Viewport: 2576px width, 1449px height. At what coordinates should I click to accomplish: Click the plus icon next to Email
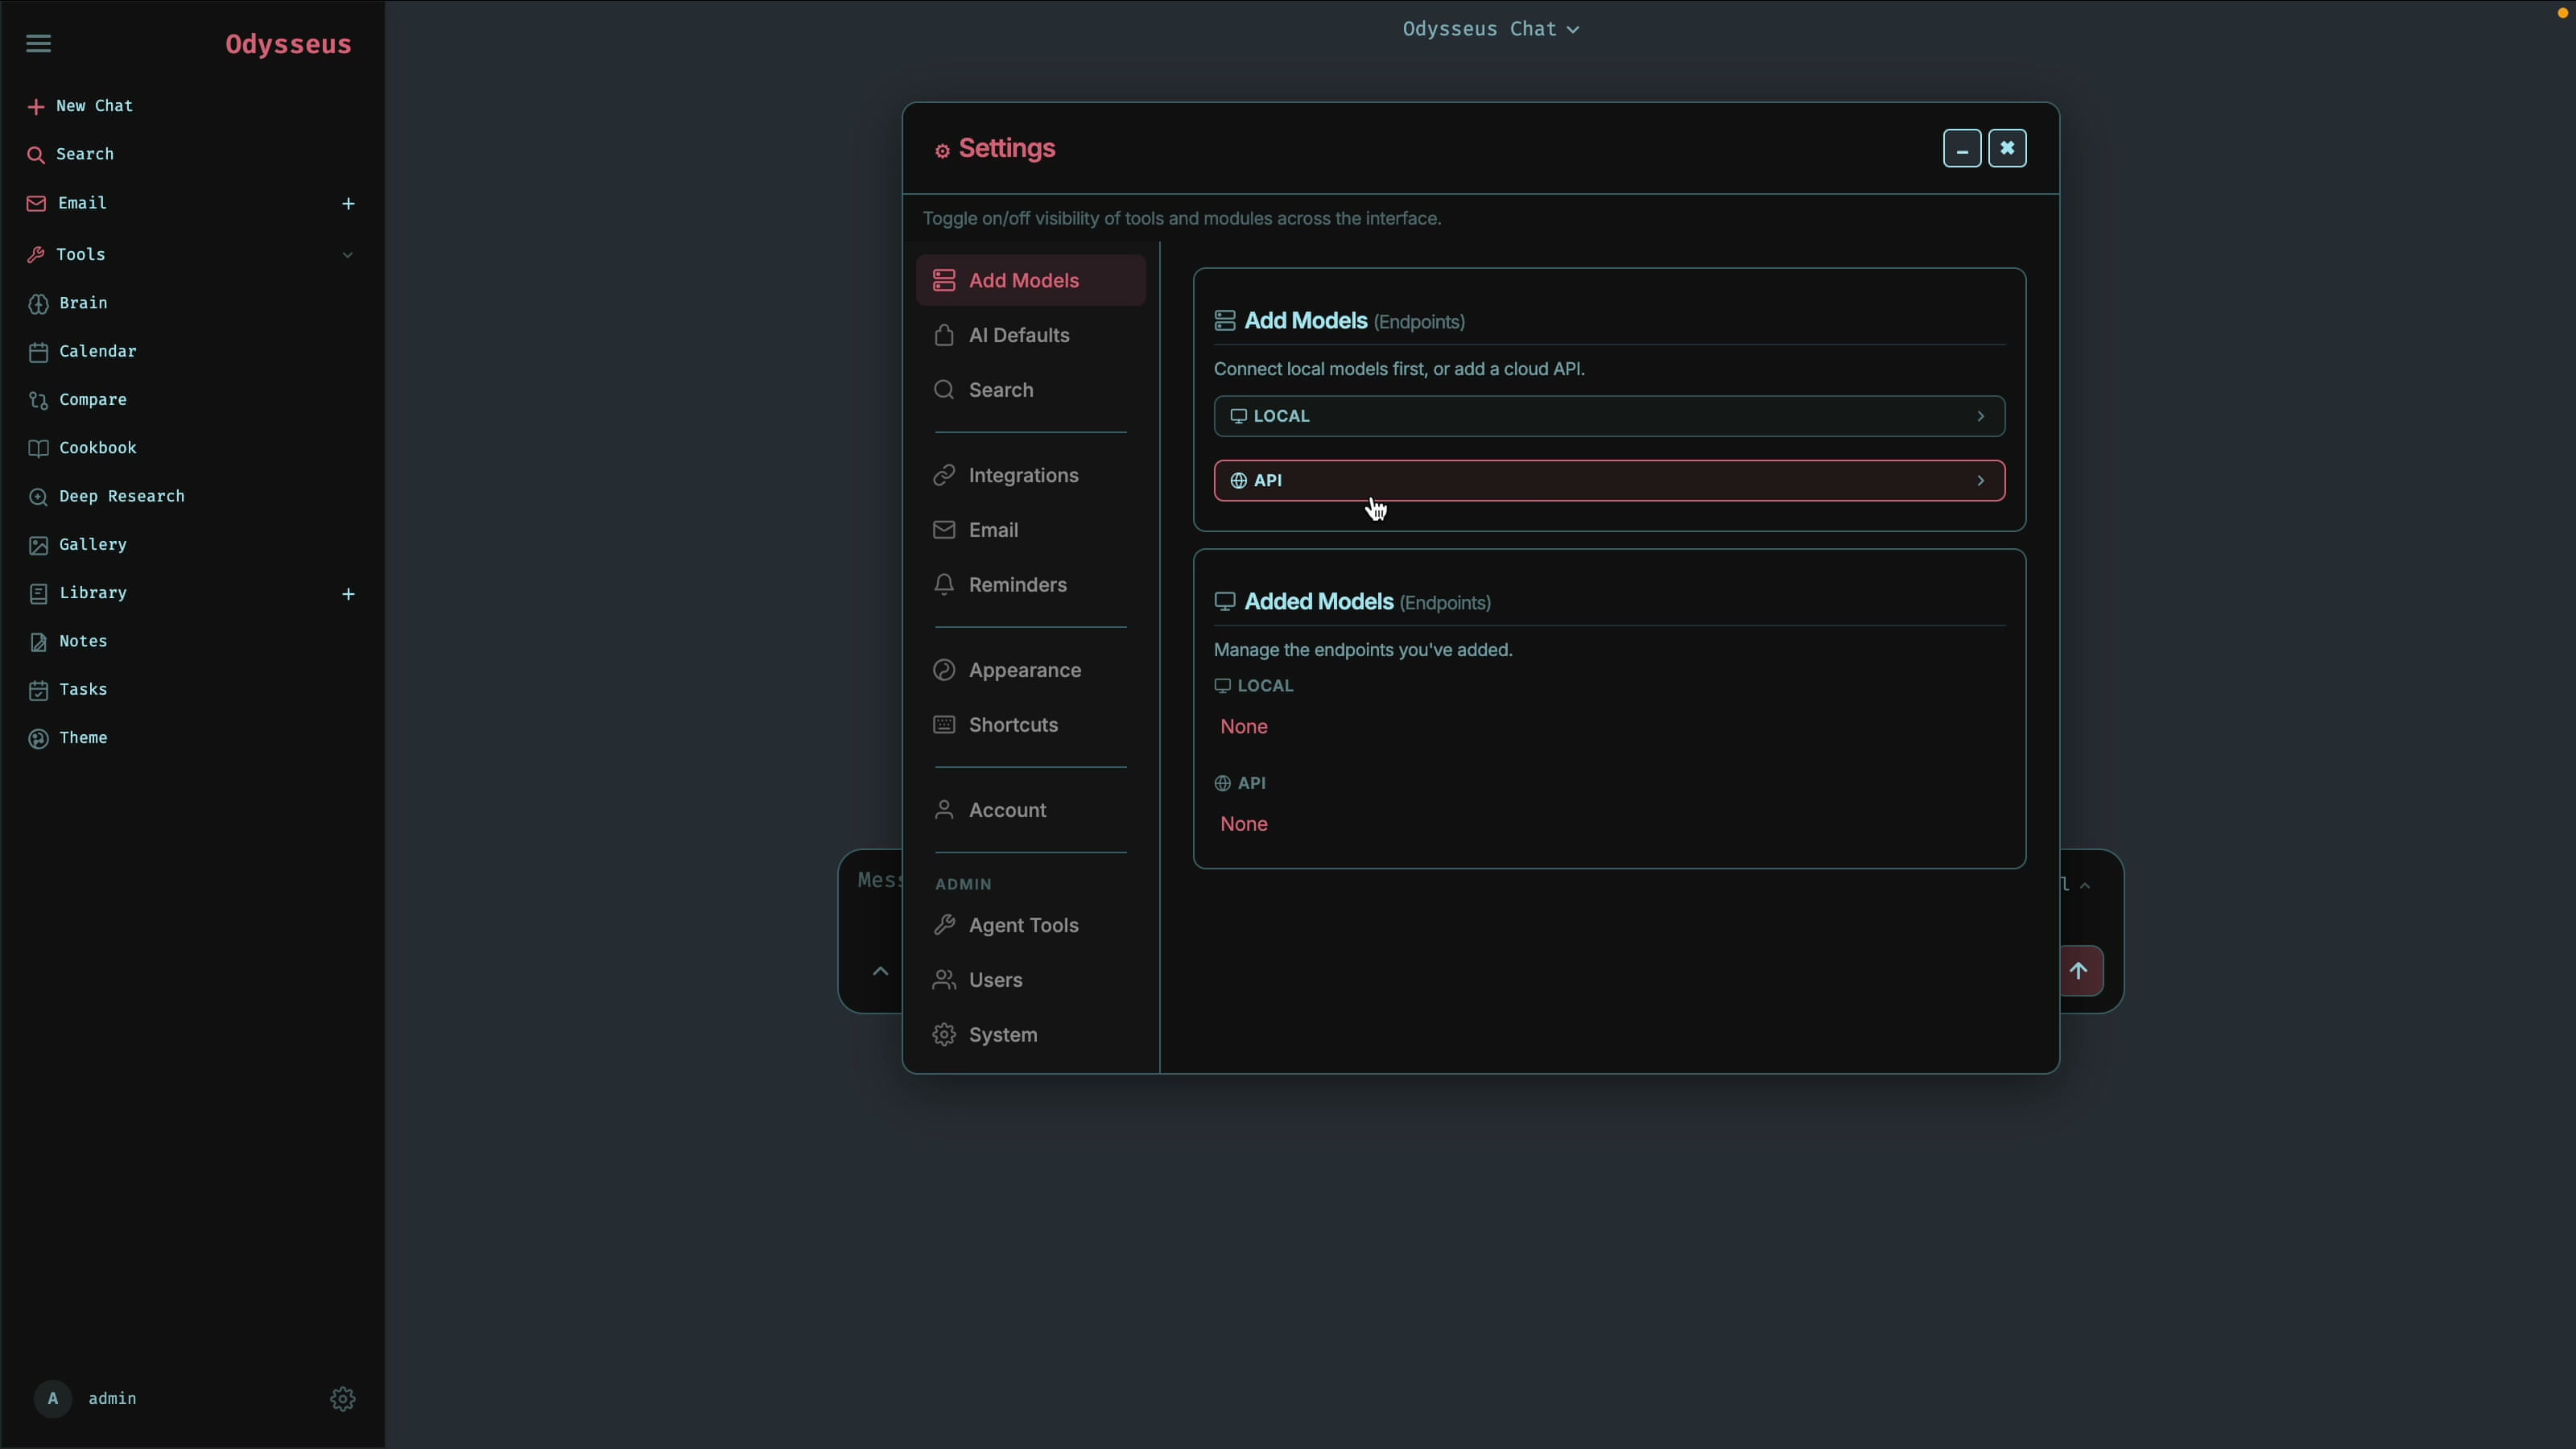[x=348, y=203]
